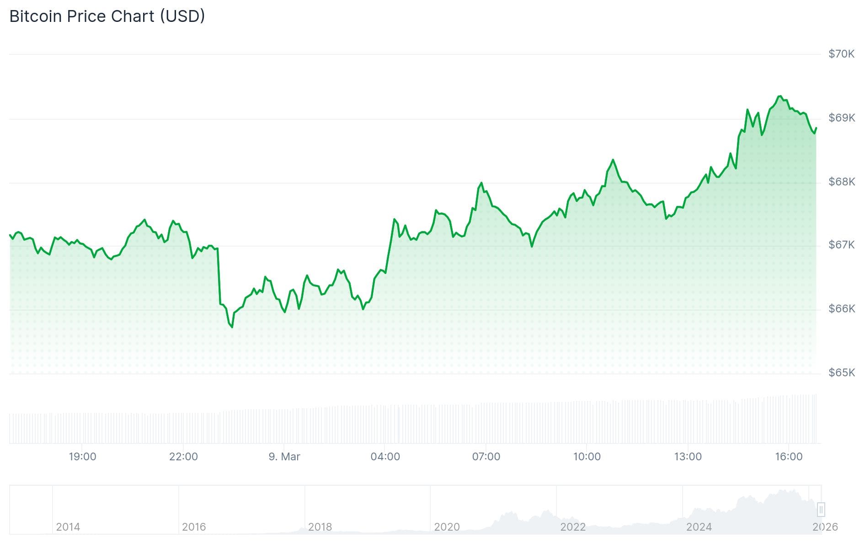Click the $65K price level label
This screenshot has width=865, height=548.
click(841, 373)
